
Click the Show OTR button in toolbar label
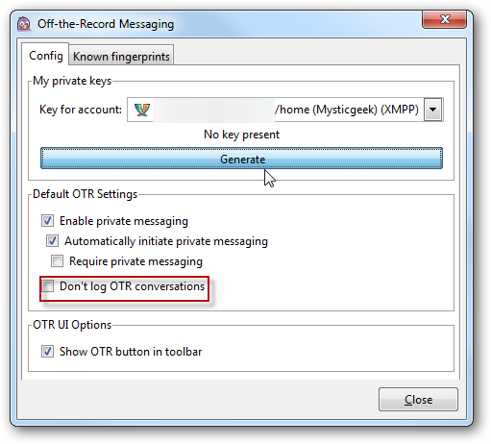pos(131,352)
